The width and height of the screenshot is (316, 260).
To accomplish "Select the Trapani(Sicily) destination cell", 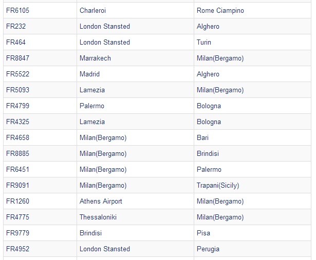I will pyautogui.click(x=218, y=186).
